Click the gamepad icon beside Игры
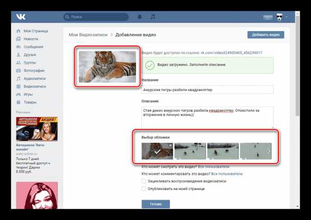311x220 pixels. tap(19, 94)
